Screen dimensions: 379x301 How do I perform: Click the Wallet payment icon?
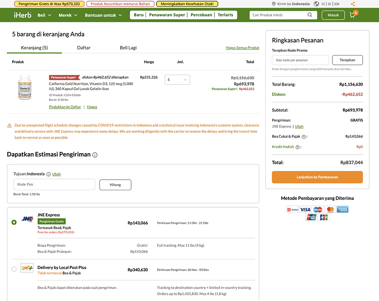tap(293, 210)
